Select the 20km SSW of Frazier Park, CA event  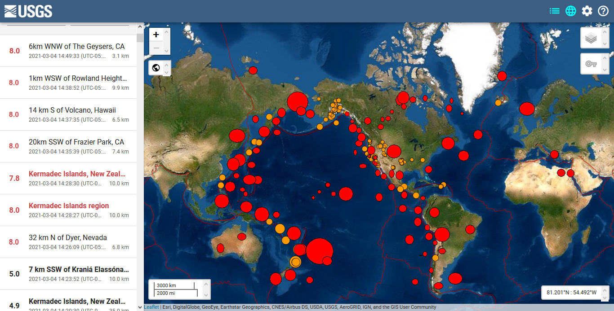point(68,146)
